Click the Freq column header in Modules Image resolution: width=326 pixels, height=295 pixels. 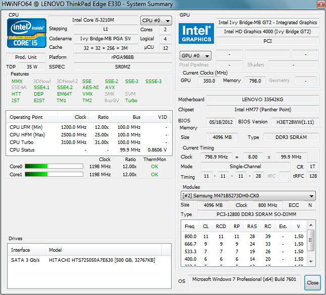point(190,227)
